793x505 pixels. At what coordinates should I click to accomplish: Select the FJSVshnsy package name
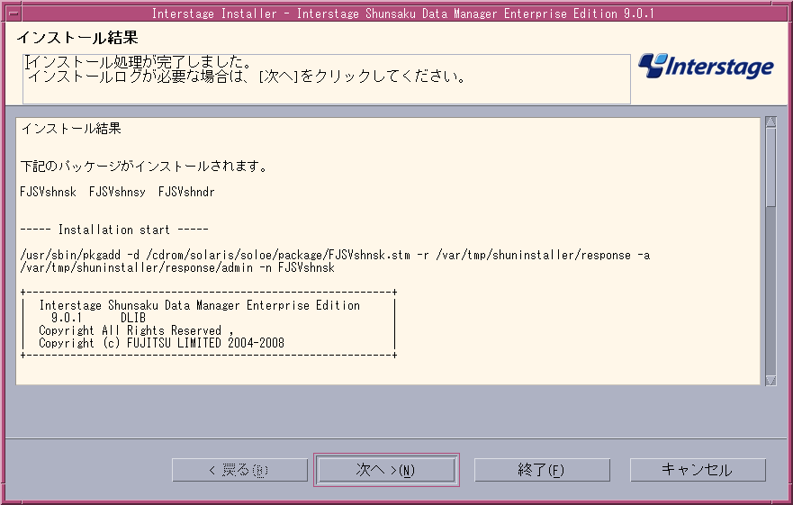click(x=117, y=192)
